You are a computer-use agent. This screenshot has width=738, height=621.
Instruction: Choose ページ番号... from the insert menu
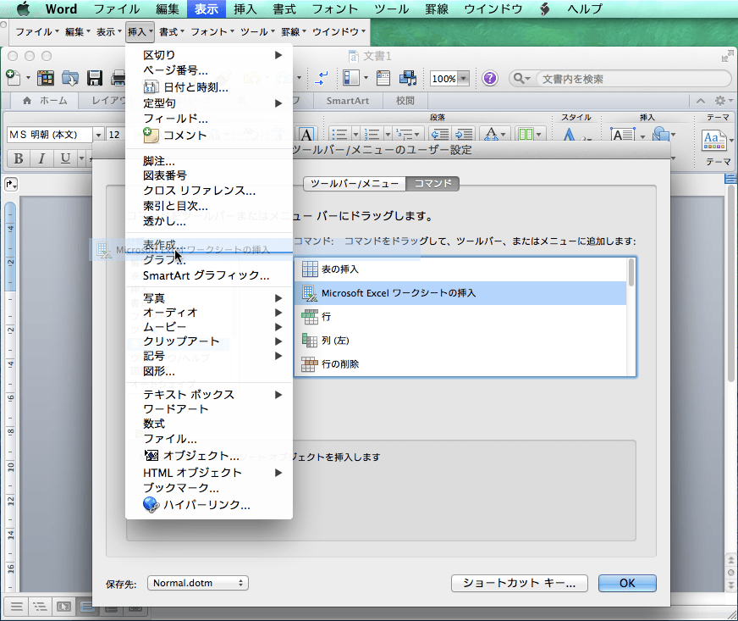209,70
